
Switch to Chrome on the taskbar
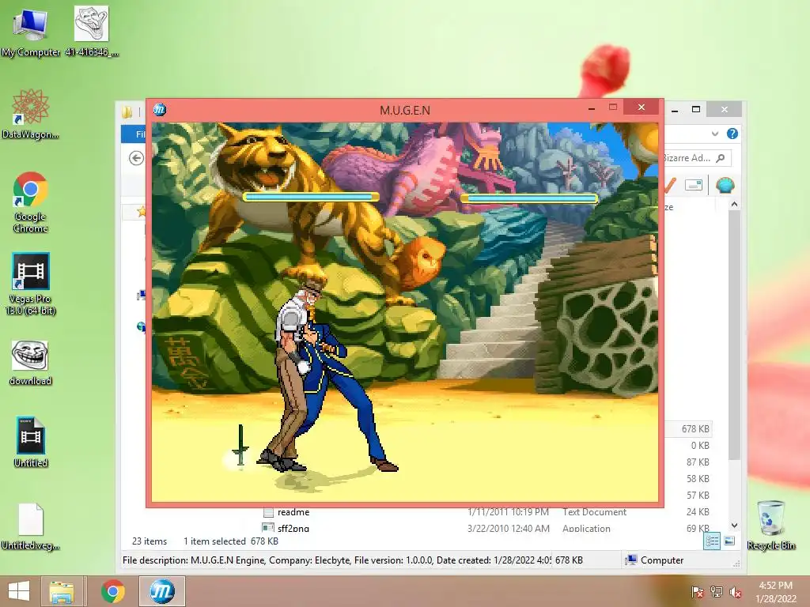click(x=112, y=591)
